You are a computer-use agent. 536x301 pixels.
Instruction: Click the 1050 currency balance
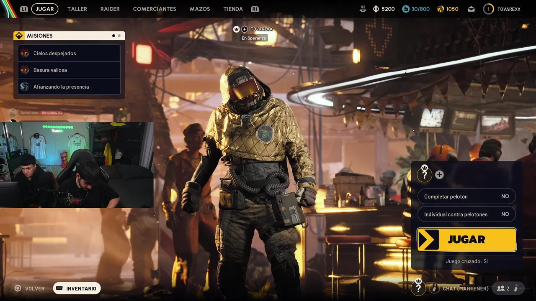452,9
